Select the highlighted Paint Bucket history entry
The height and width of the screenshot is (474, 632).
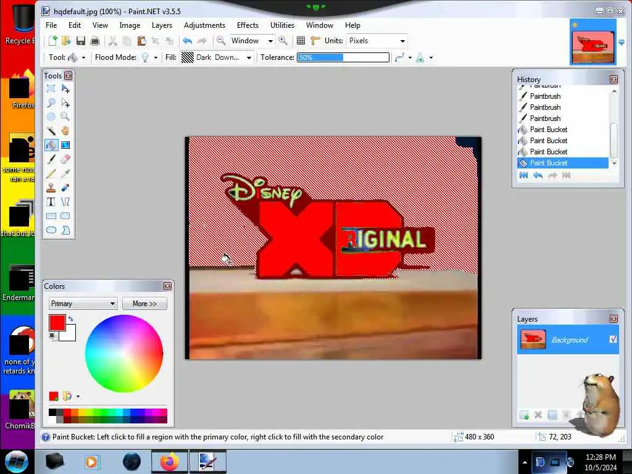coord(563,163)
